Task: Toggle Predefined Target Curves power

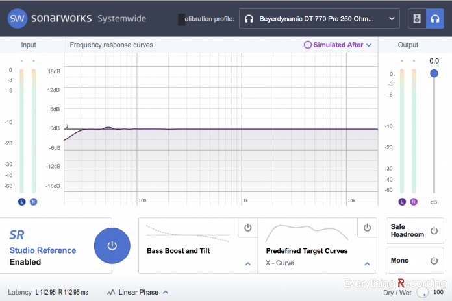Action: [x=367, y=228]
